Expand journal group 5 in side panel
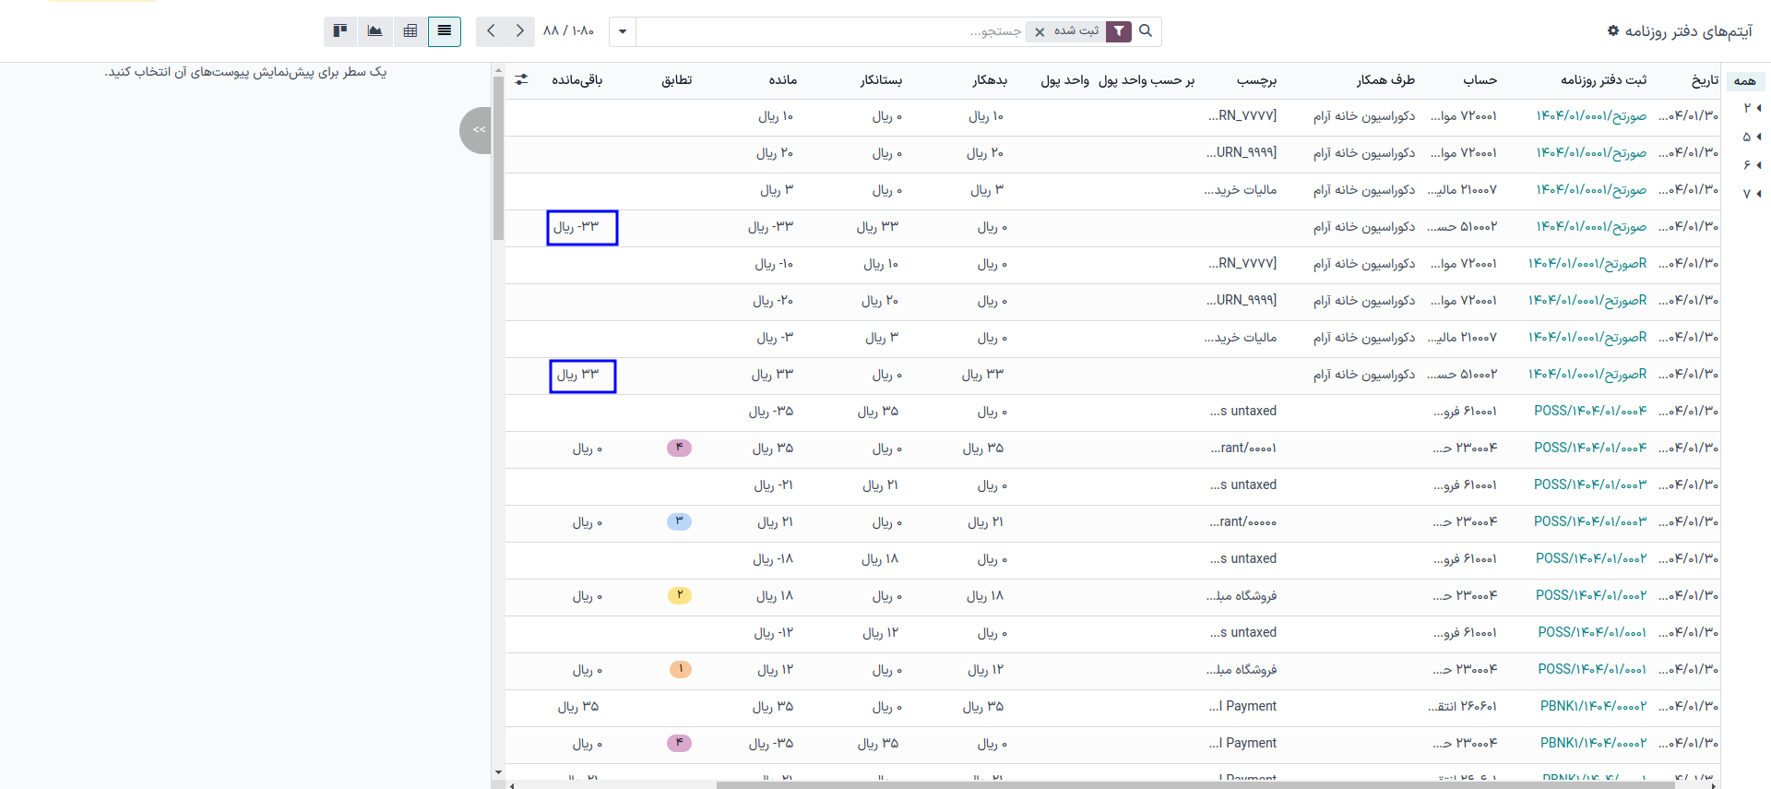The image size is (1771, 789). [1752, 137]
